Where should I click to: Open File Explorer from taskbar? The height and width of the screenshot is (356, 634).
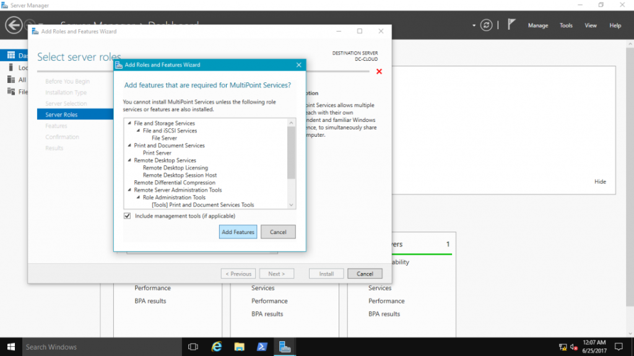click(x=240, y=347)
